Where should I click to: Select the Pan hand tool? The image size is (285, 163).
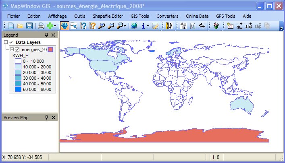[64, 26]
